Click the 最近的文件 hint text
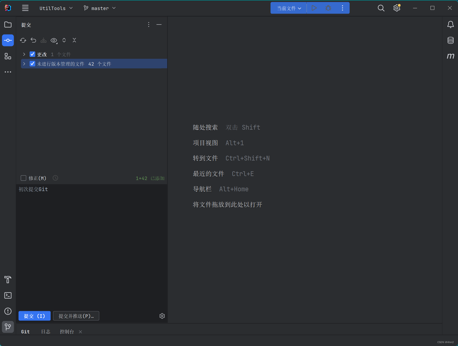This screenshot has width=458, height=346. 209,174
